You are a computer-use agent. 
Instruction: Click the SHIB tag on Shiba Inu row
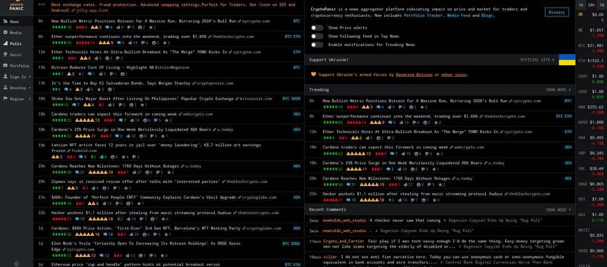[295, 98]
